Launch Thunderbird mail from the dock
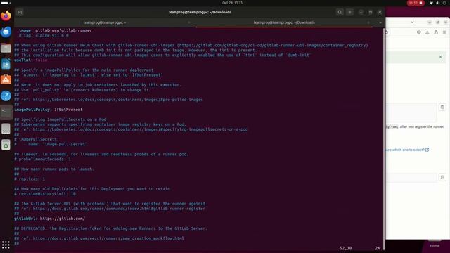Image resolution: width=450 pixels, height=253 pixels. (6, 32)
